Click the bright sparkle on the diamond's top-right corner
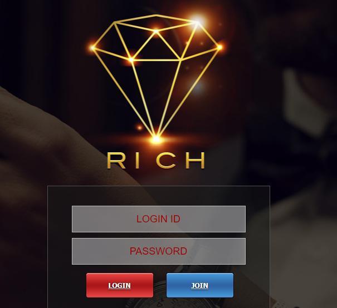The height and width of the screenshot is (308, 337). pos(198,21)
